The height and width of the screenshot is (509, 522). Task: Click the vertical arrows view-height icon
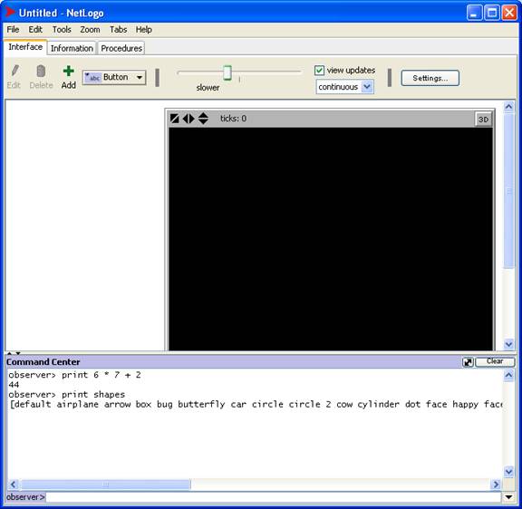click(203, 119)
